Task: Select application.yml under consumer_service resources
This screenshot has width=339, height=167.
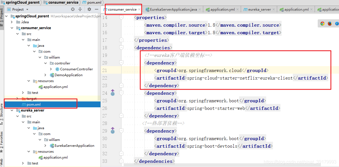Action: (55, 87)
